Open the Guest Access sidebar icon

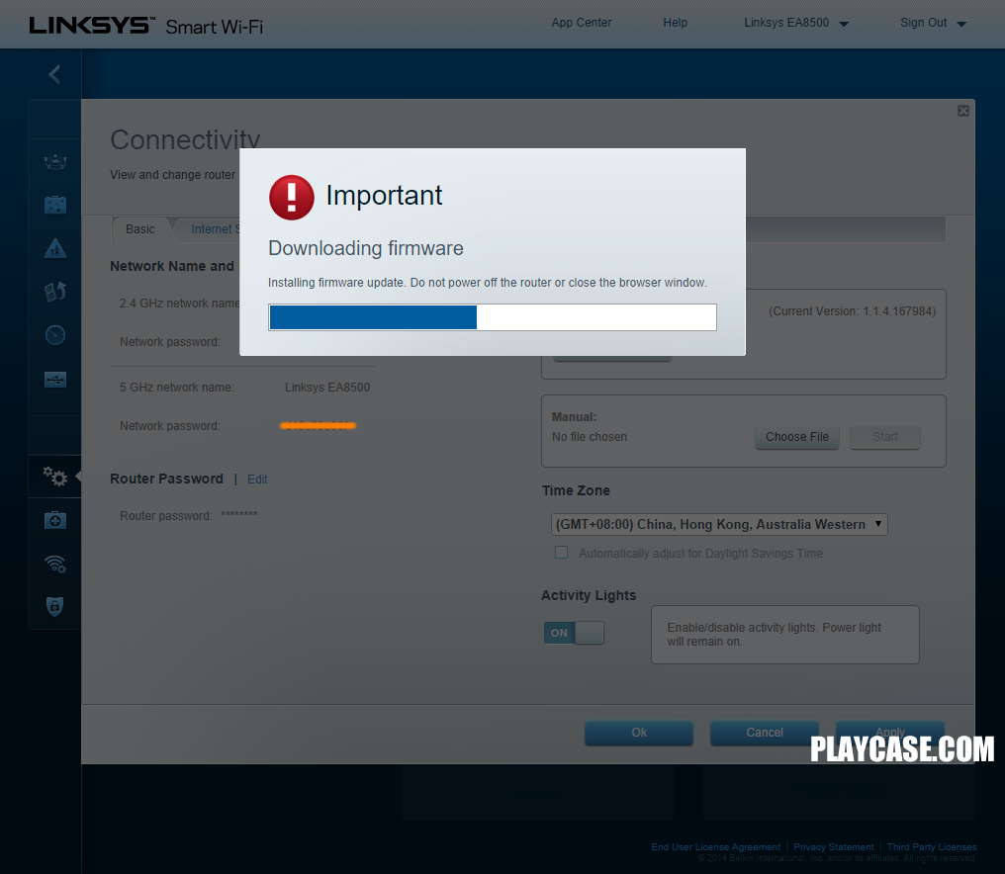click(x=55, y=205)
